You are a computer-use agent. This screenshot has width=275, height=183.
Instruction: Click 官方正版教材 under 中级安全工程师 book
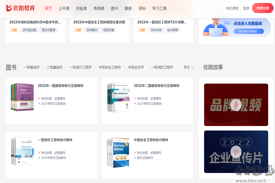145,158
